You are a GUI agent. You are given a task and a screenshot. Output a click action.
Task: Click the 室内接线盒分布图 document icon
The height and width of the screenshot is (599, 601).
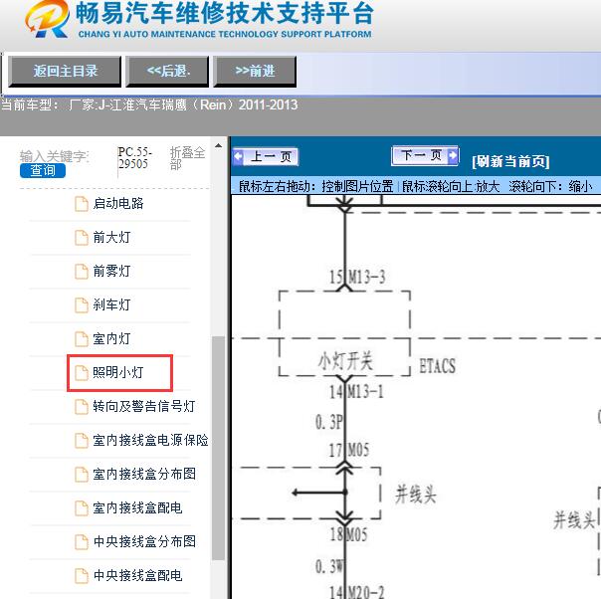[82, 474]
